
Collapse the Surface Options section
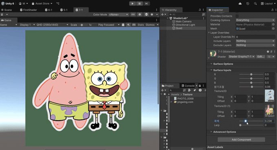pyautogui.click(x=211, y=64)
